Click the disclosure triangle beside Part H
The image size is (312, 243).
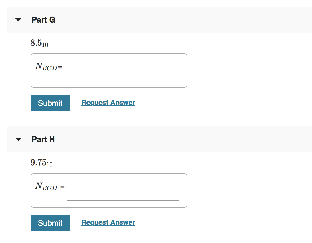pos(18,139)
